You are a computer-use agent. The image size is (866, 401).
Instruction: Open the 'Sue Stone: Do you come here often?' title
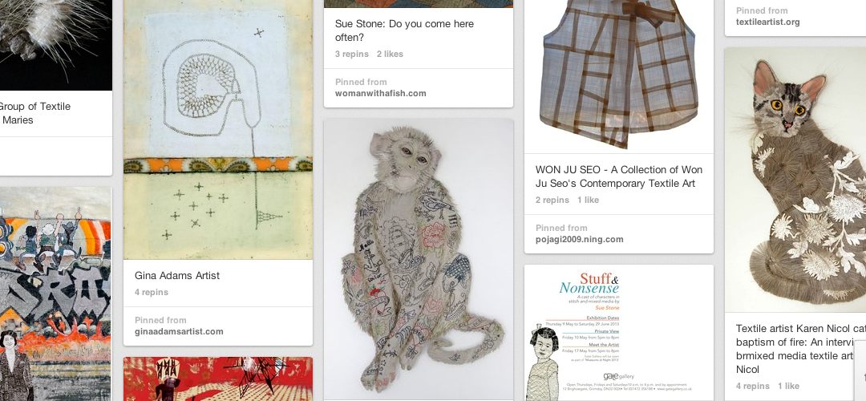point(404,30)
